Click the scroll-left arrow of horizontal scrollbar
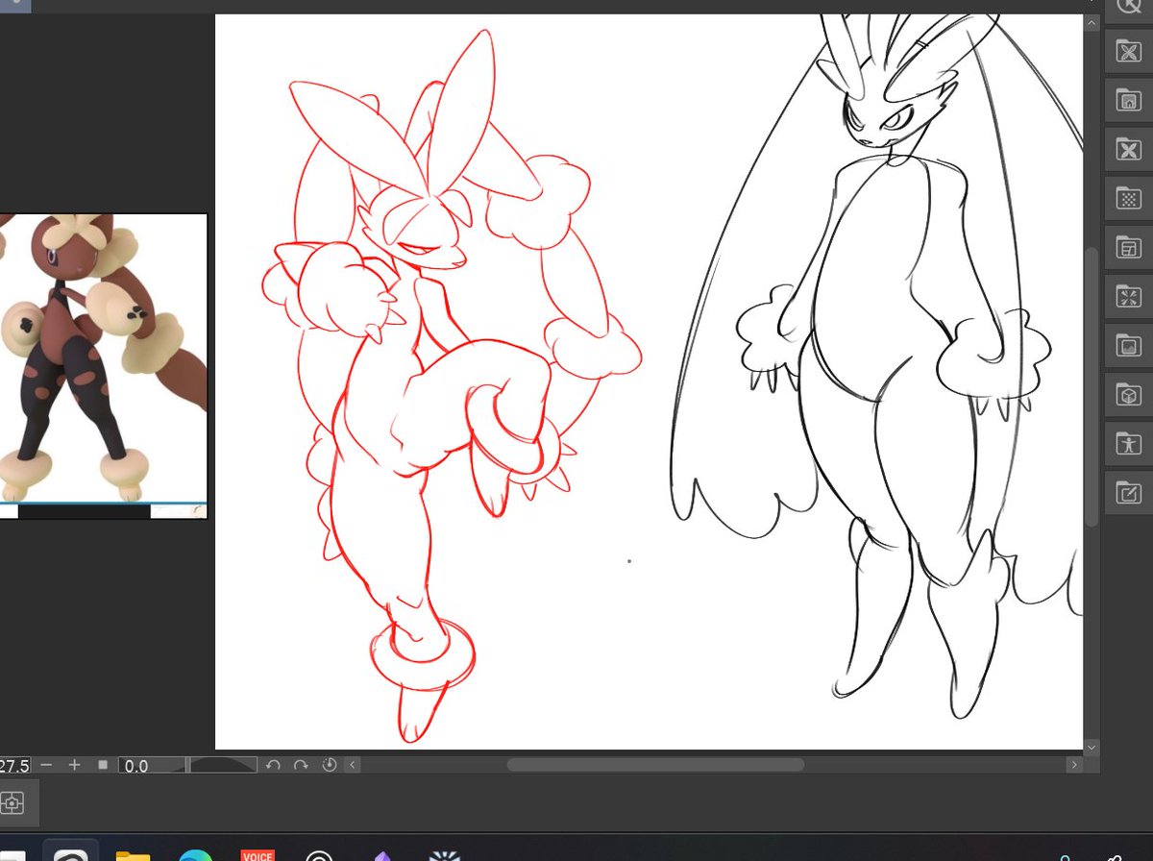Screen dimensions: 1153x861 353,765
